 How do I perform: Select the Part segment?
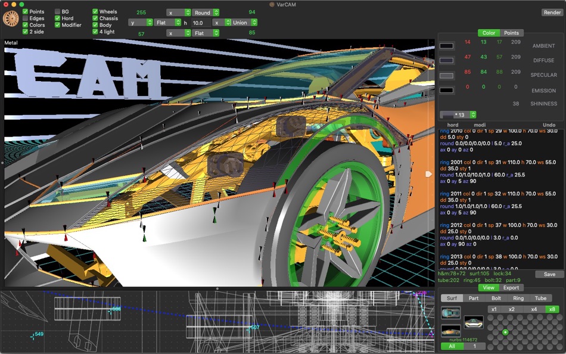click(x=474, y=298)
